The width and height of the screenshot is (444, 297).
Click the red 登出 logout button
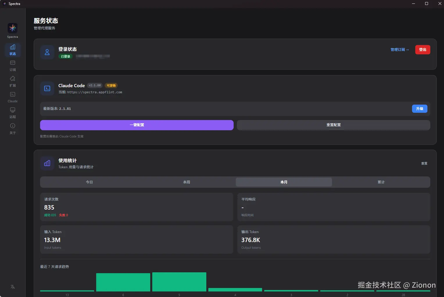pyautogui.click(x=422, y=50)
